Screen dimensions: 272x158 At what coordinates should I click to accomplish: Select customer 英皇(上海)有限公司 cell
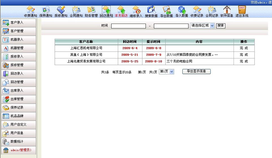point(86,55)
